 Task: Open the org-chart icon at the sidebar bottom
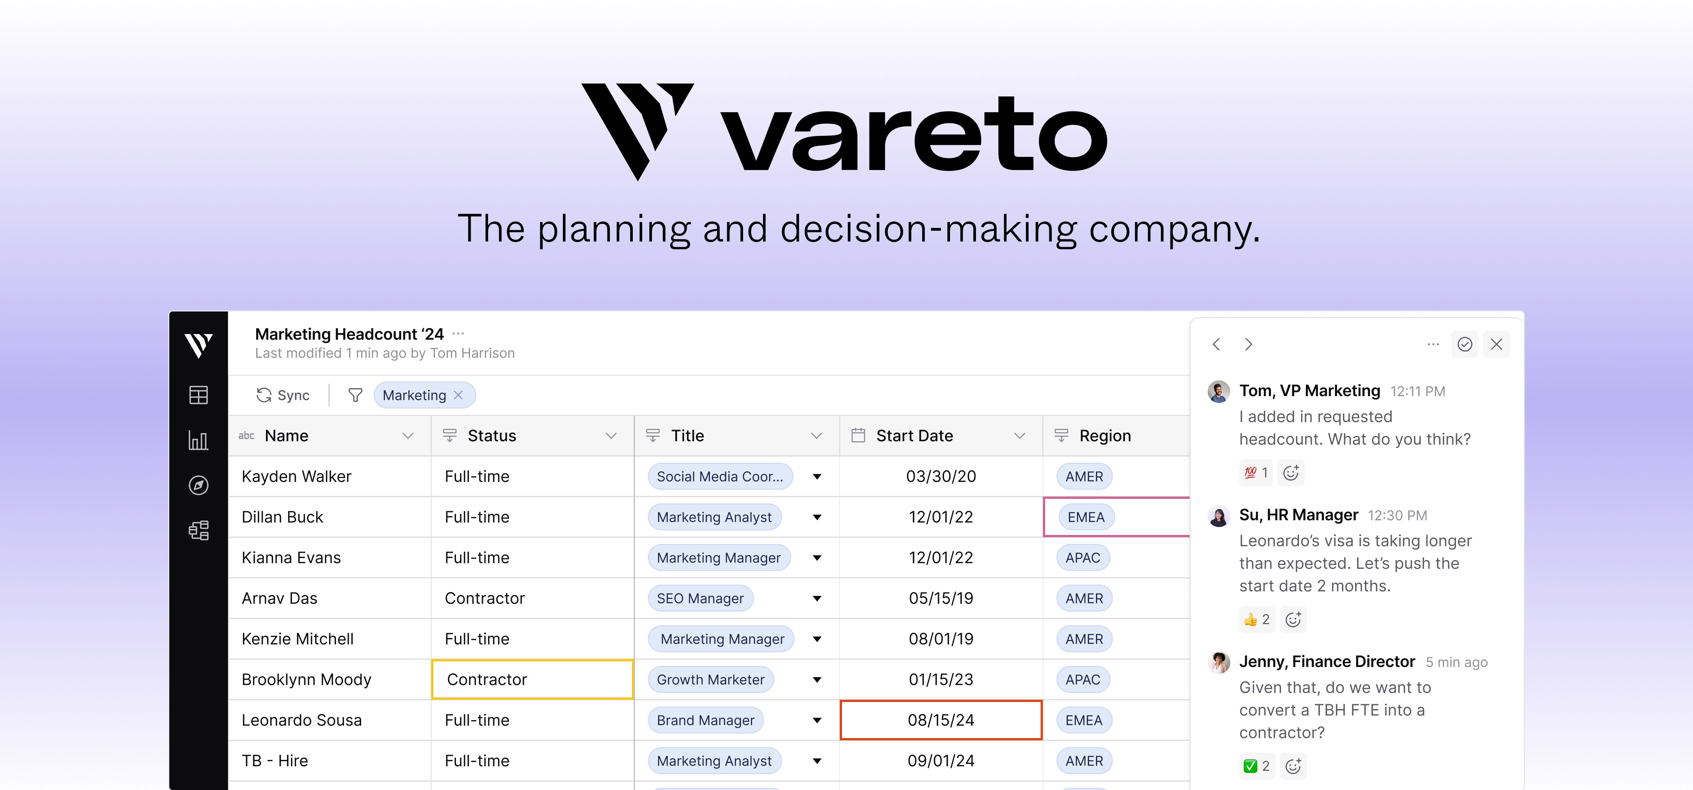(x=199, y=530)
